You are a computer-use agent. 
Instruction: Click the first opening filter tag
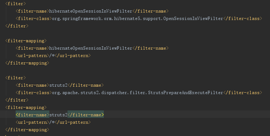tap(16, 4)
